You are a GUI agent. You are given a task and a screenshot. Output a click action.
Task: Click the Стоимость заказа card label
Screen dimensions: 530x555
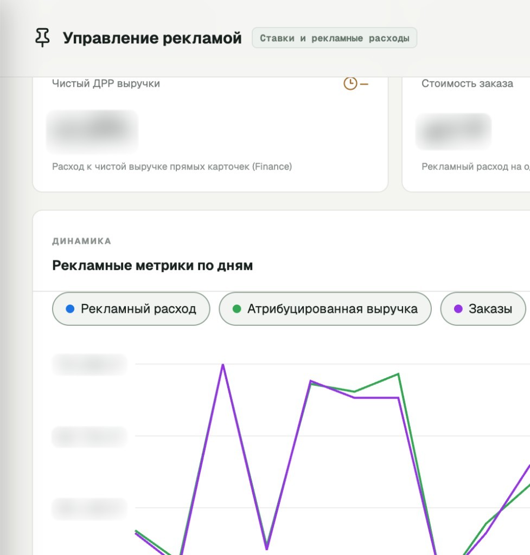pyautogui.click(x=467, y=83)
